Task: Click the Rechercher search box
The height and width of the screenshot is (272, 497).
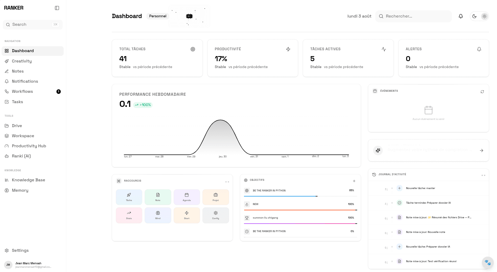Action: pyautogui.click(x=414, y=16)
